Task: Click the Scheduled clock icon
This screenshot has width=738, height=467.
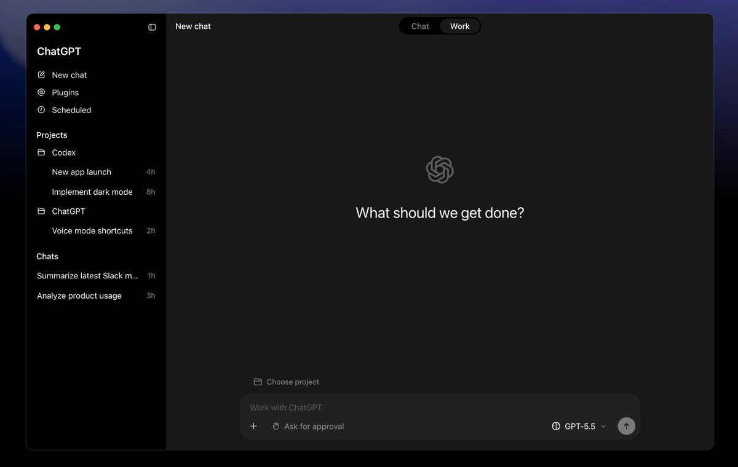Action: pyautogui.click(x=41, y=110)
